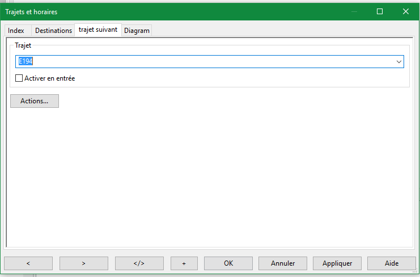420x277 pixels.
Task: Select the trajet suivant tab
Action: pos(97,30)
